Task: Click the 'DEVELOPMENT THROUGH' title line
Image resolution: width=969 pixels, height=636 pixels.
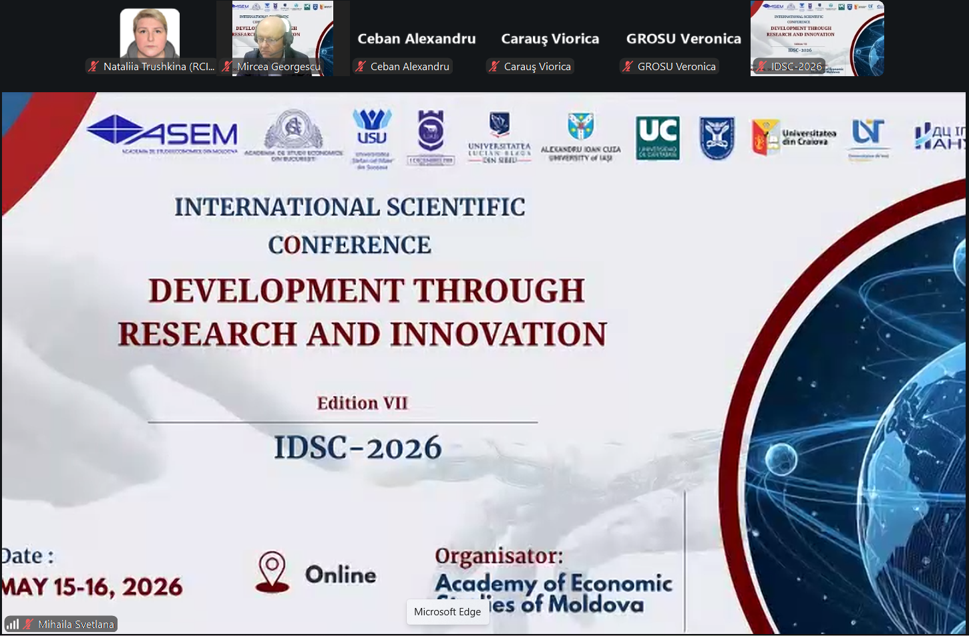Action: click(x=367, y=291)
